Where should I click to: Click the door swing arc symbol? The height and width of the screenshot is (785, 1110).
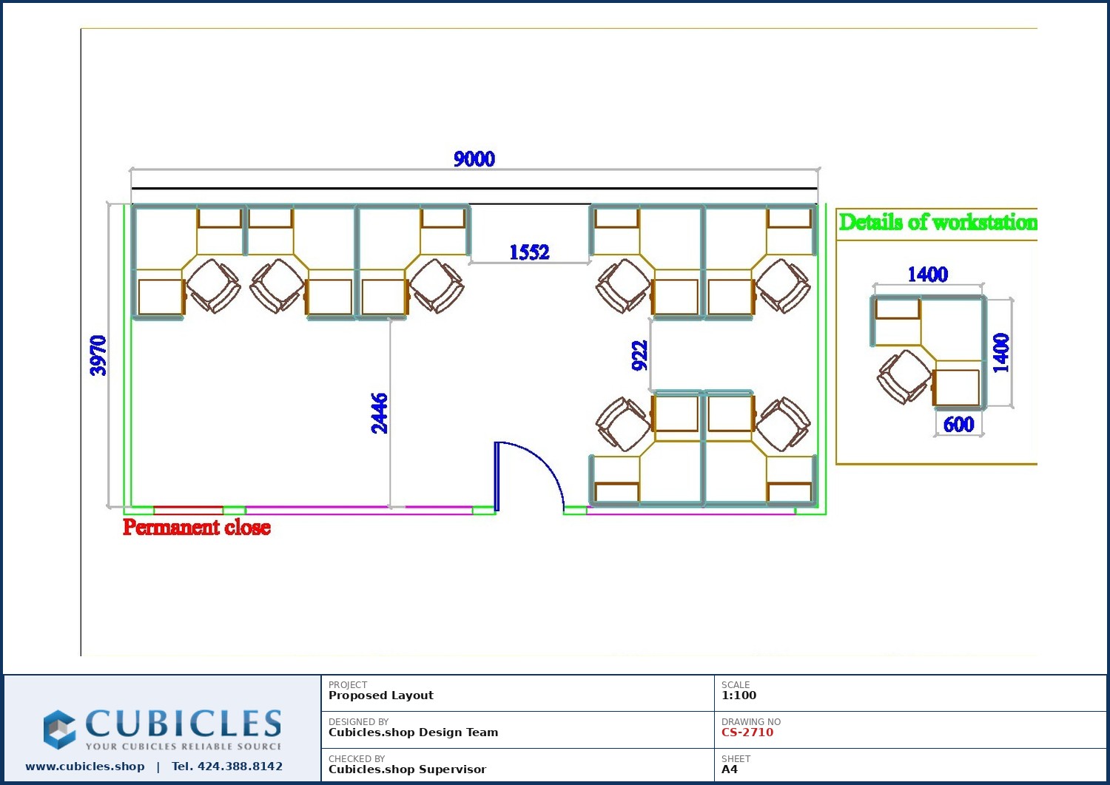coord(530,476)
